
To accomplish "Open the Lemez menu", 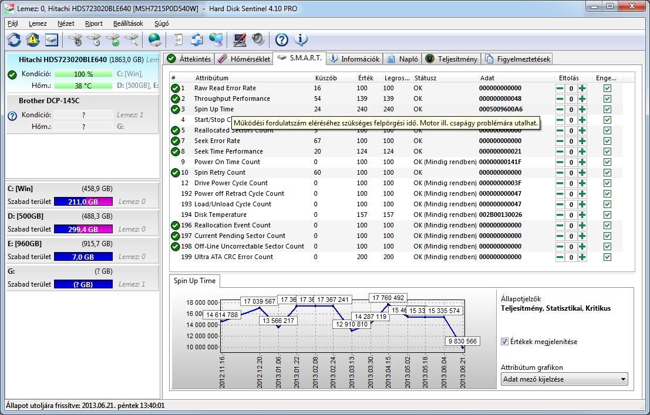I will click(38, 23).
